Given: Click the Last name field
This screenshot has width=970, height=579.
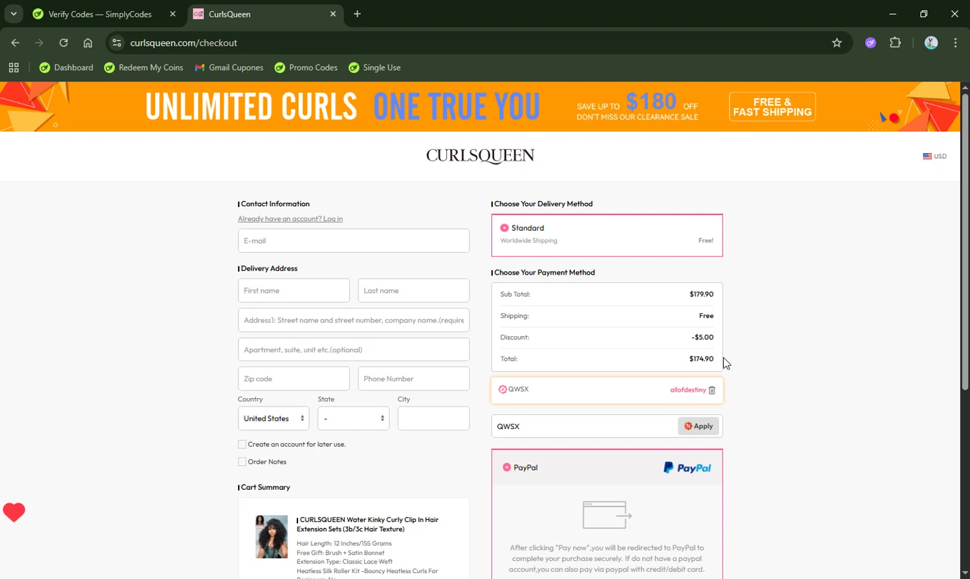Looking at the screenshot, I should click(414, 291).
